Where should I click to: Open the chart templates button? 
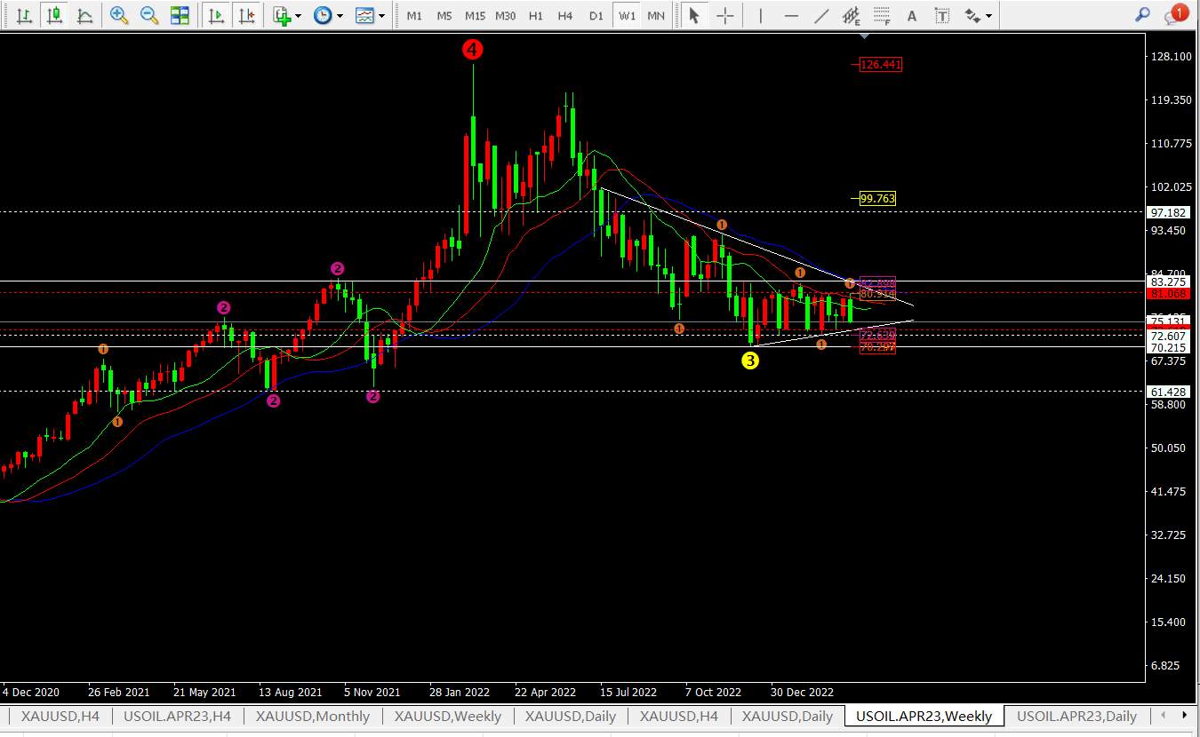pyautogui.click(x=364, y=15)
